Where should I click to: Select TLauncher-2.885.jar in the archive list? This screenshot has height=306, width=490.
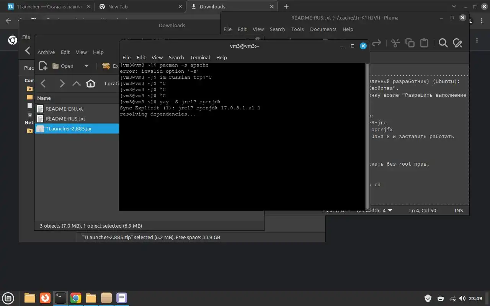[77, 129]
